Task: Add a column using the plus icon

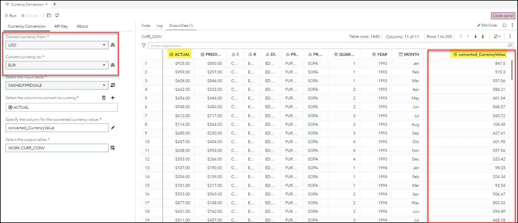Action: [113, 98]
